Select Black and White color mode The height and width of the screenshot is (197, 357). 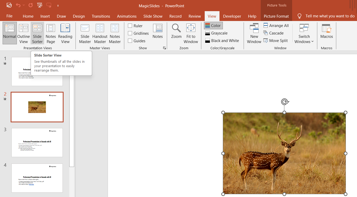click(x=222, y=40)
